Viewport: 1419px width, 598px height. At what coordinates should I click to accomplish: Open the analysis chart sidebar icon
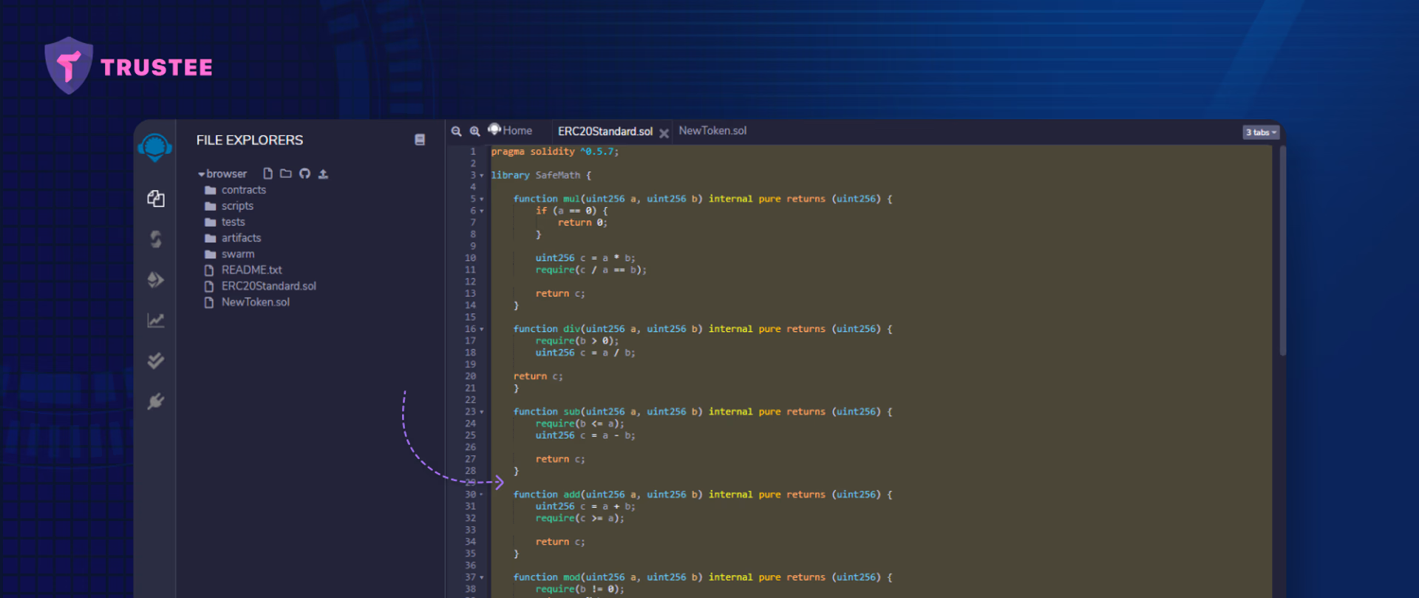155,320
